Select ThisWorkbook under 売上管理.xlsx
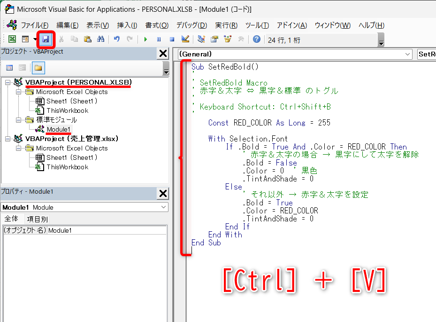 pos(67,167)
